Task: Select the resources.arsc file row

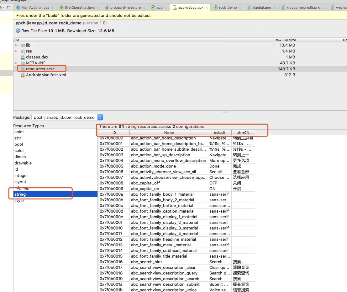Action: click(x=180, y=69)
